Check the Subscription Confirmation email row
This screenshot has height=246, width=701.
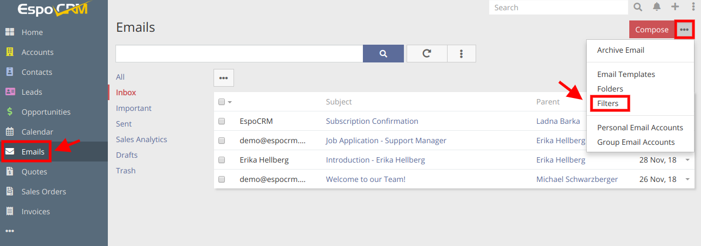point(222,121)
